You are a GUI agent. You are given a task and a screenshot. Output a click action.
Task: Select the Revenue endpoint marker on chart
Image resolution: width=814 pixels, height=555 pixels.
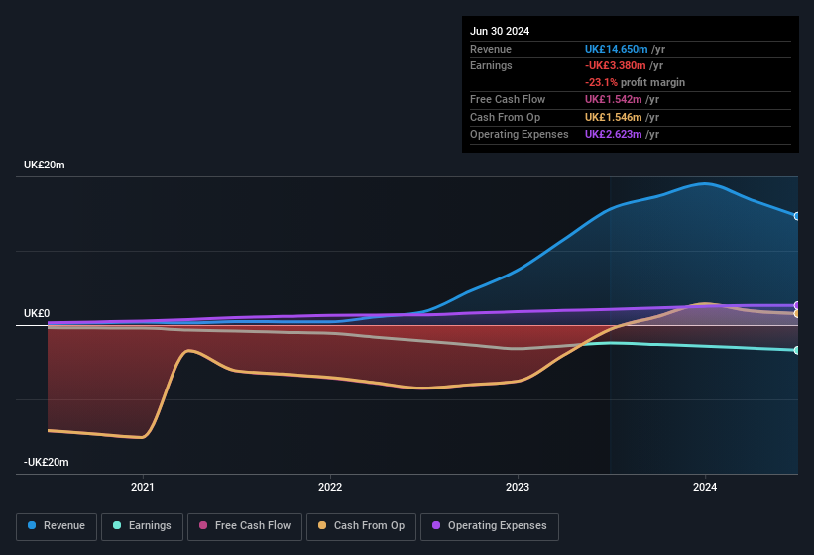tap(797, 216)
